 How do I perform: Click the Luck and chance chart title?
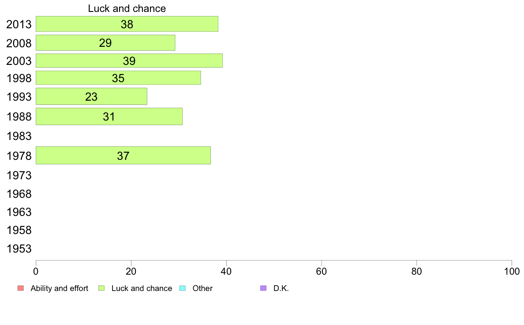point(127,8)
